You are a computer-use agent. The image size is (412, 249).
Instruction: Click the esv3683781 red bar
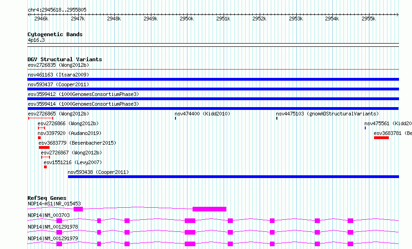(381, 138)
